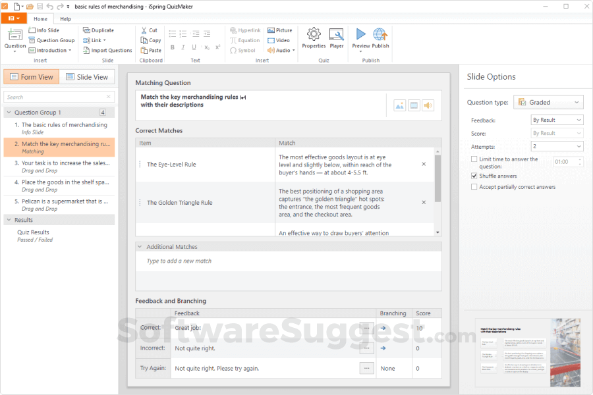Enable Accept partially correct answers
The width and height of the screenshot is (593, 395).
[473, 187]
